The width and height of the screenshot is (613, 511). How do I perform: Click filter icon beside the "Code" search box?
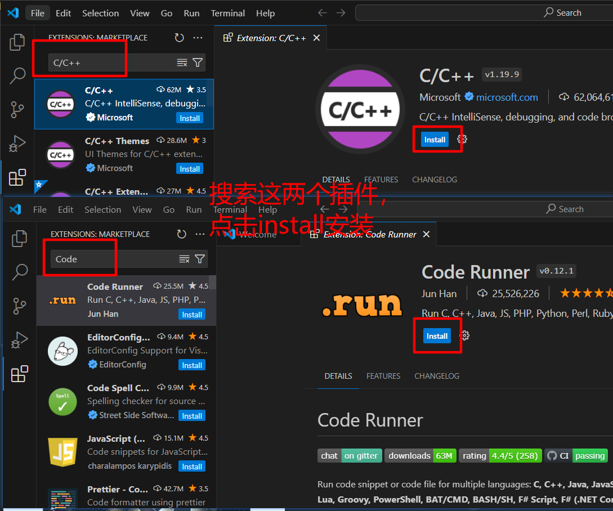199,259
